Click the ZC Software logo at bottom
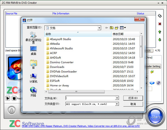 point(27,124)
